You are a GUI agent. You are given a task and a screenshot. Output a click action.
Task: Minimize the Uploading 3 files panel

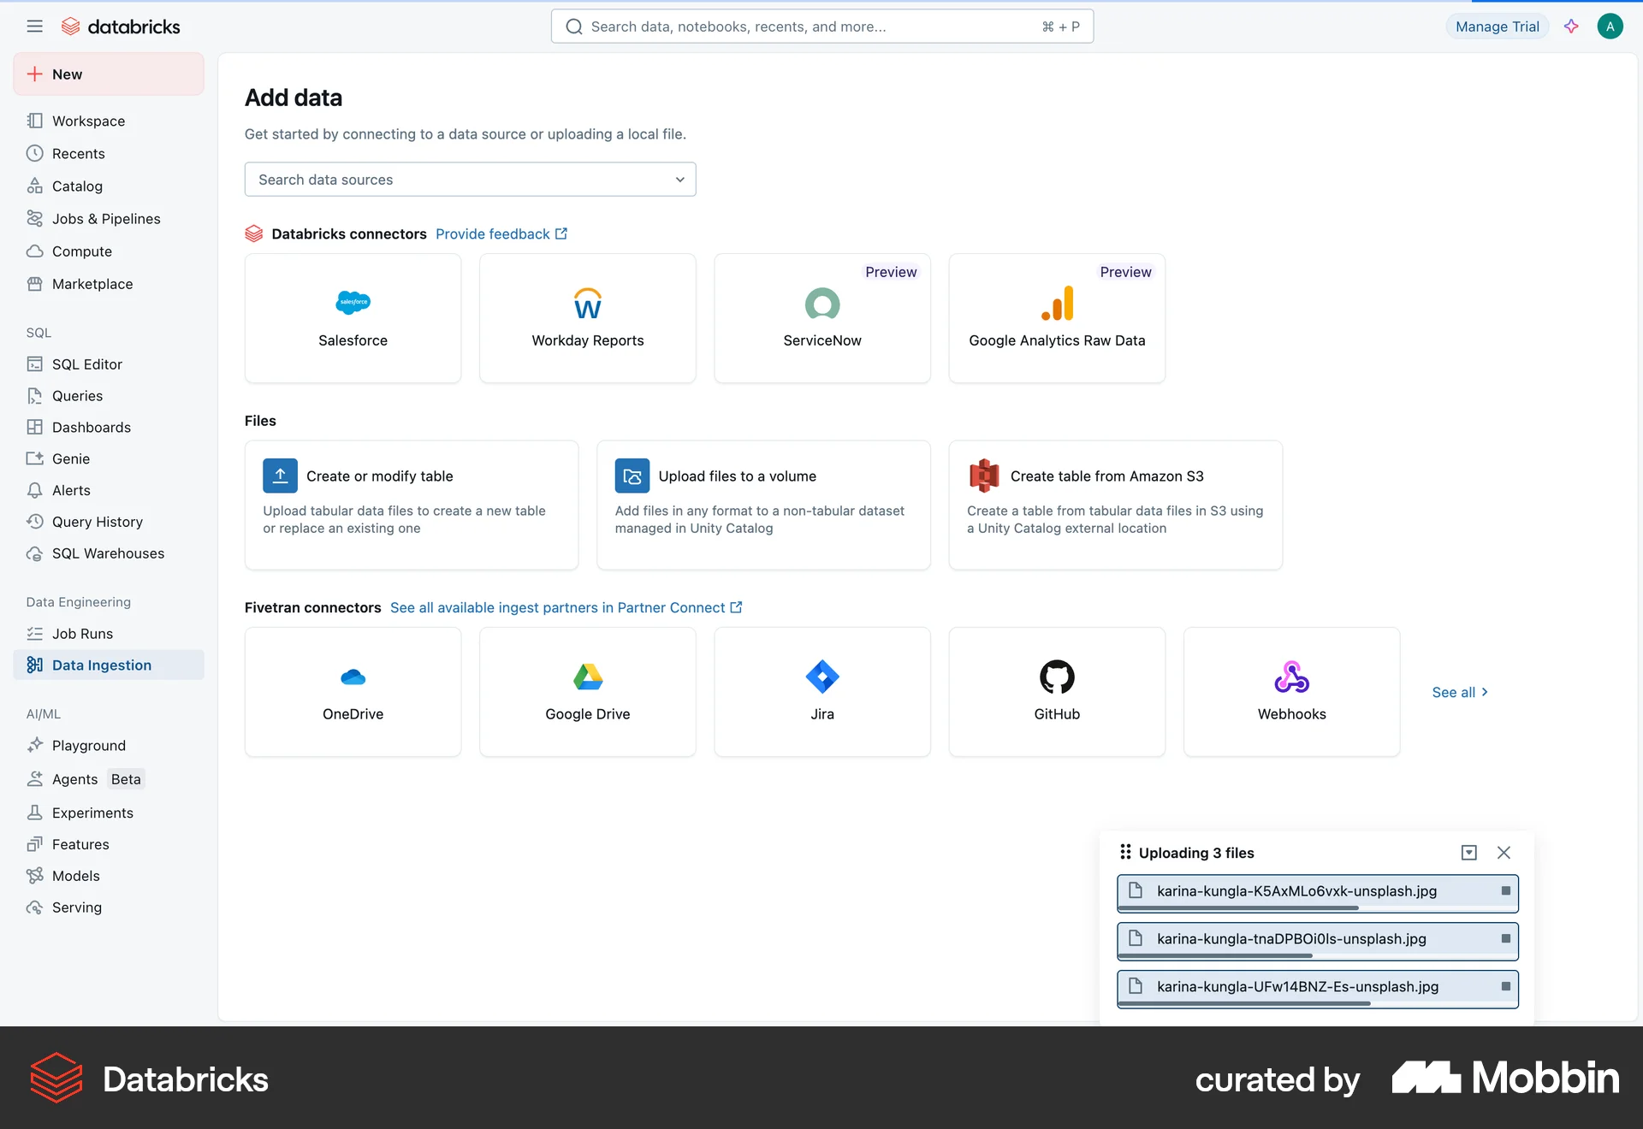coord(1468,853)
